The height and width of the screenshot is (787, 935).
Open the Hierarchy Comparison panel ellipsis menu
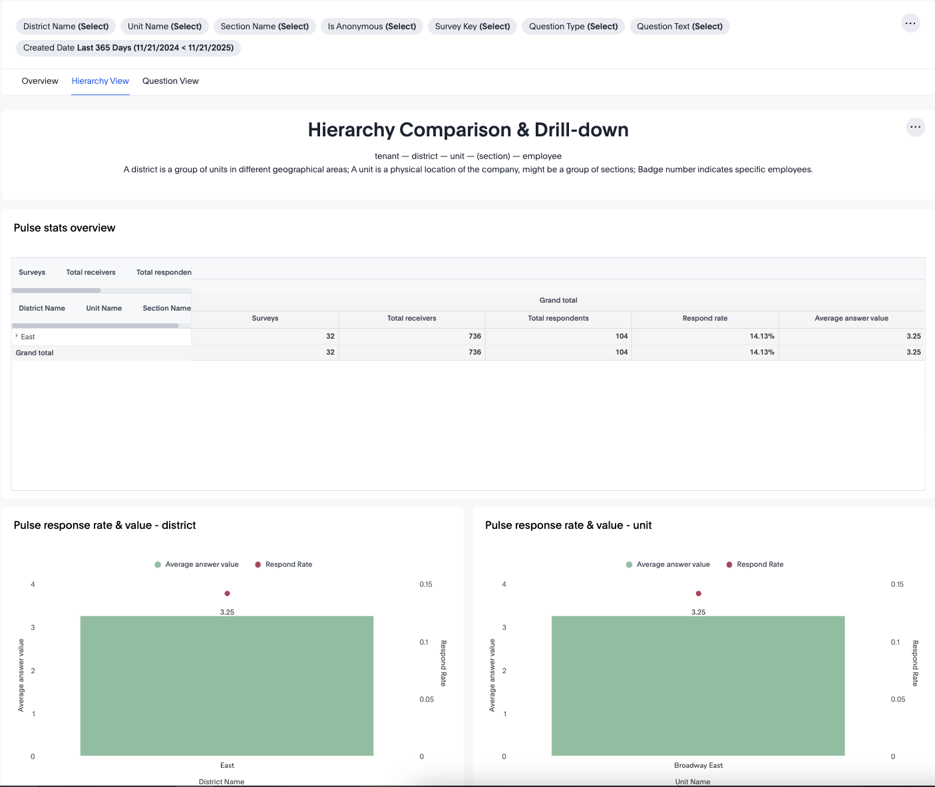pyautogui.click(x=916, y=127)
